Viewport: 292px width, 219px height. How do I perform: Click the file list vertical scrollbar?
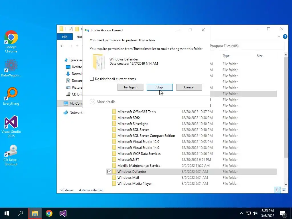286,108
